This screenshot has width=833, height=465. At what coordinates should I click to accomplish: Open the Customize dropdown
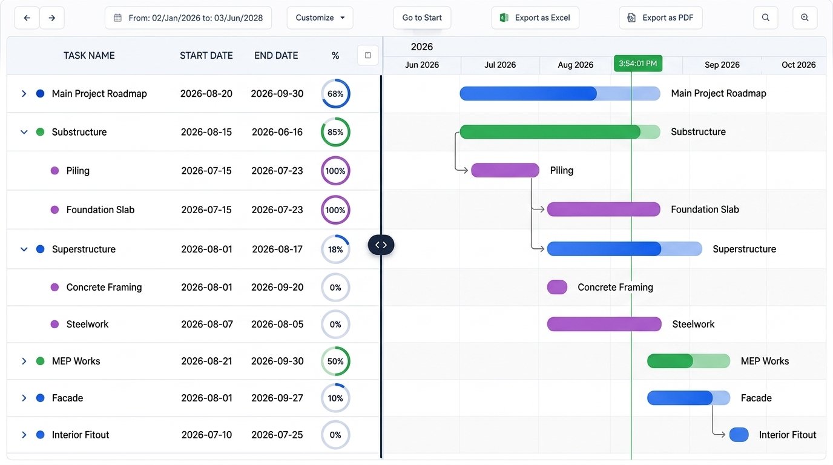click(320, 18)
